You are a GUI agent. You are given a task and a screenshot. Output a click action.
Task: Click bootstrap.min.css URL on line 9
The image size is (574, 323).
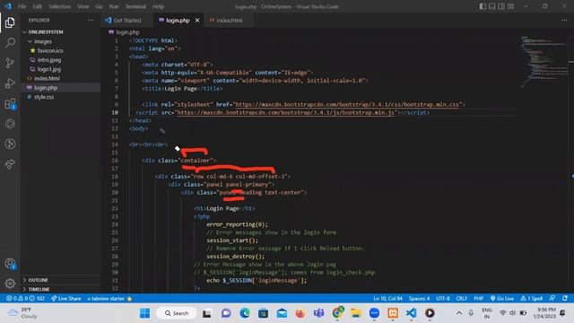coord(347,104)
